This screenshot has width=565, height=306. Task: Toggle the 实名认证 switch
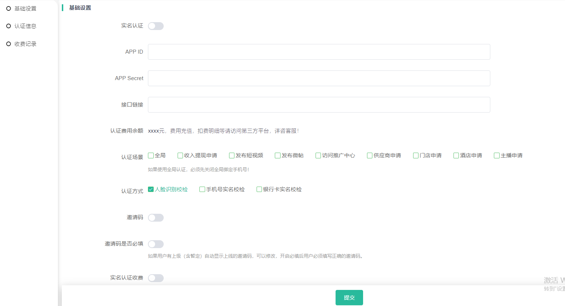tap(156, 26)
